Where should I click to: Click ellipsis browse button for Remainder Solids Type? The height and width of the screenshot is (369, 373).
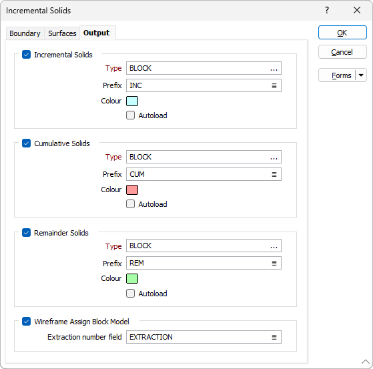[x=274, y=246]
